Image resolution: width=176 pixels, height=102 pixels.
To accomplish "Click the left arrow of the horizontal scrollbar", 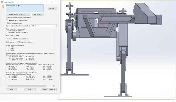I will pyautogui.click(x=7, y=86).
